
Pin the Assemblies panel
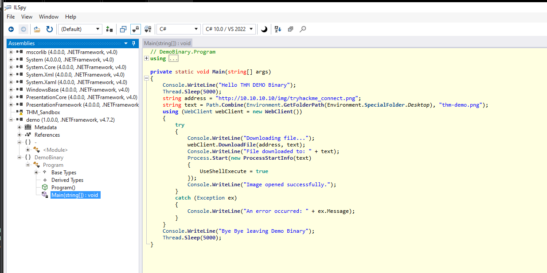pos(134,43)
